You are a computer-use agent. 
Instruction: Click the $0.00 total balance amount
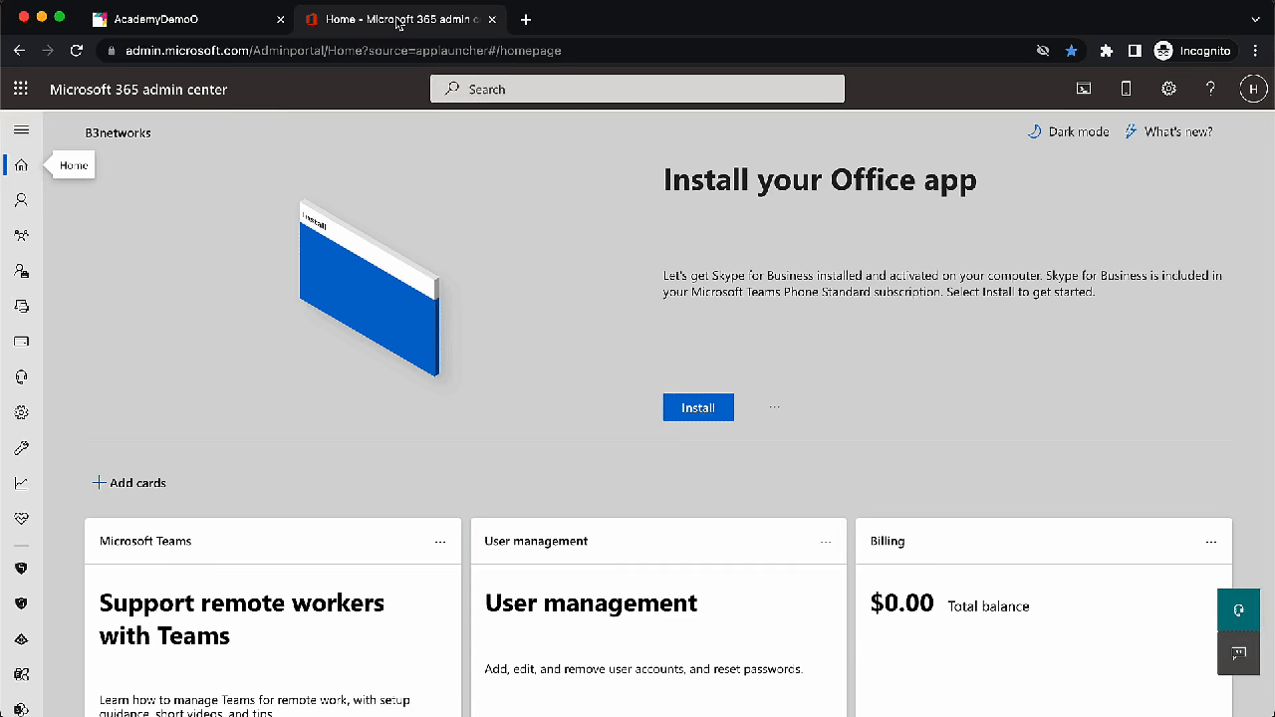[902, 603]
